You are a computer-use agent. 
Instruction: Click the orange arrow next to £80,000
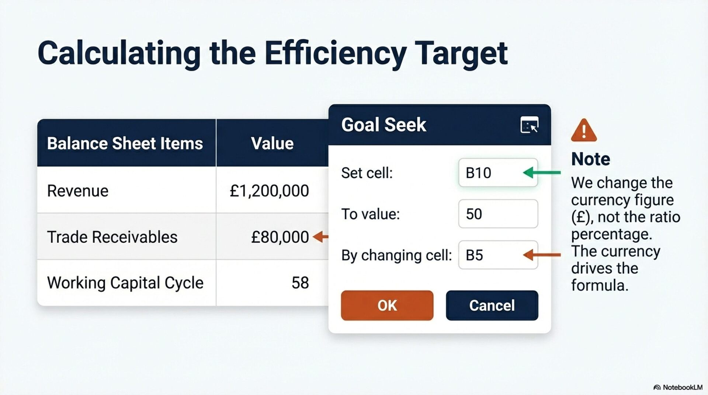pyautogui.click(x=320, y=237)
